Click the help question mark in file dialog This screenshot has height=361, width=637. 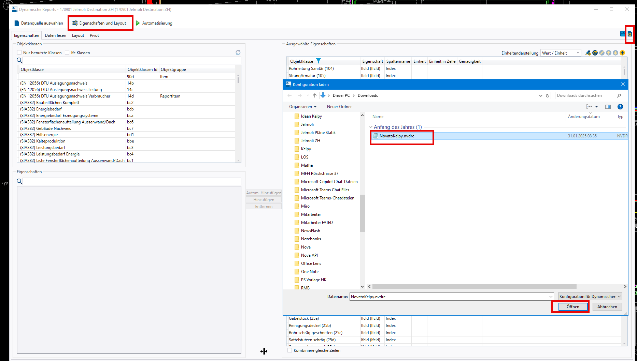pyautogui.click(x=620, y=107)
